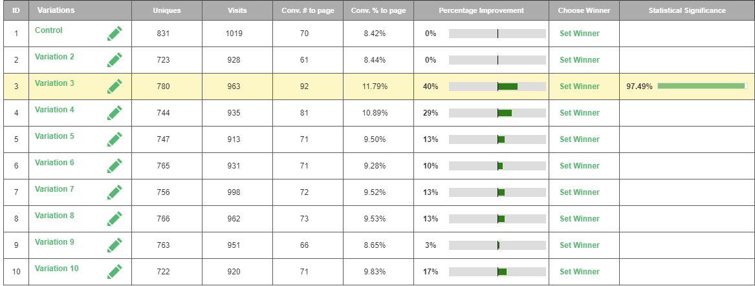Choose Variation 9 as the winner

point(579,245)
